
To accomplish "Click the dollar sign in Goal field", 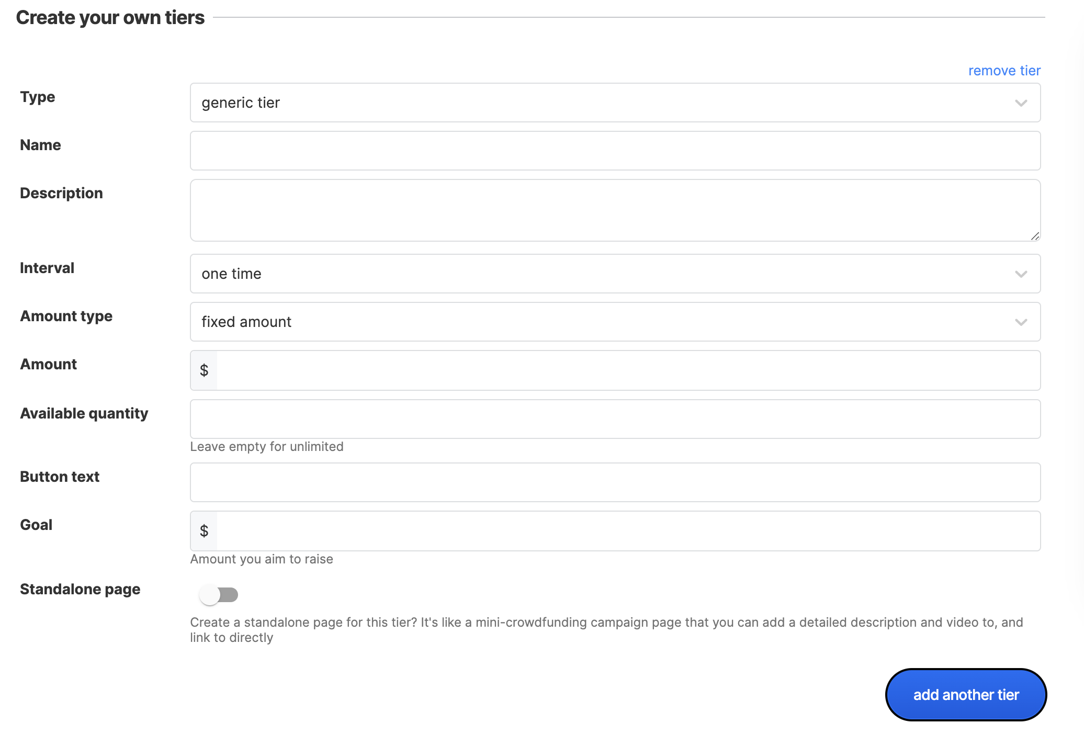I will coord(204,531).
